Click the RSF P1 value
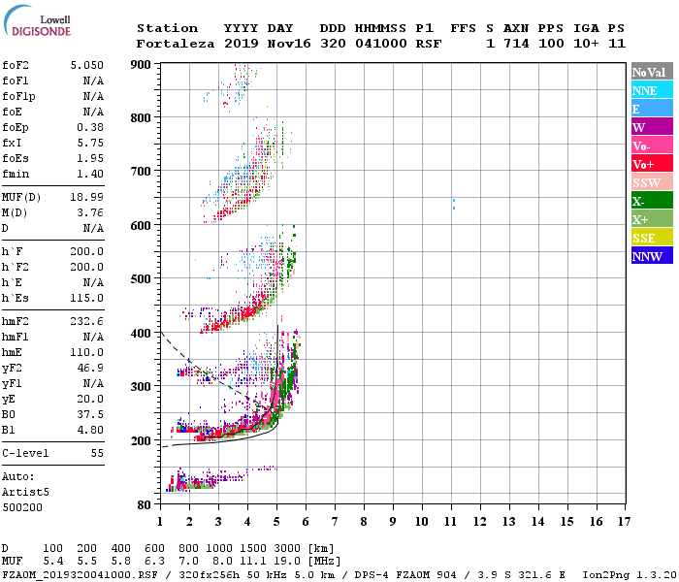 pos(429,44)
